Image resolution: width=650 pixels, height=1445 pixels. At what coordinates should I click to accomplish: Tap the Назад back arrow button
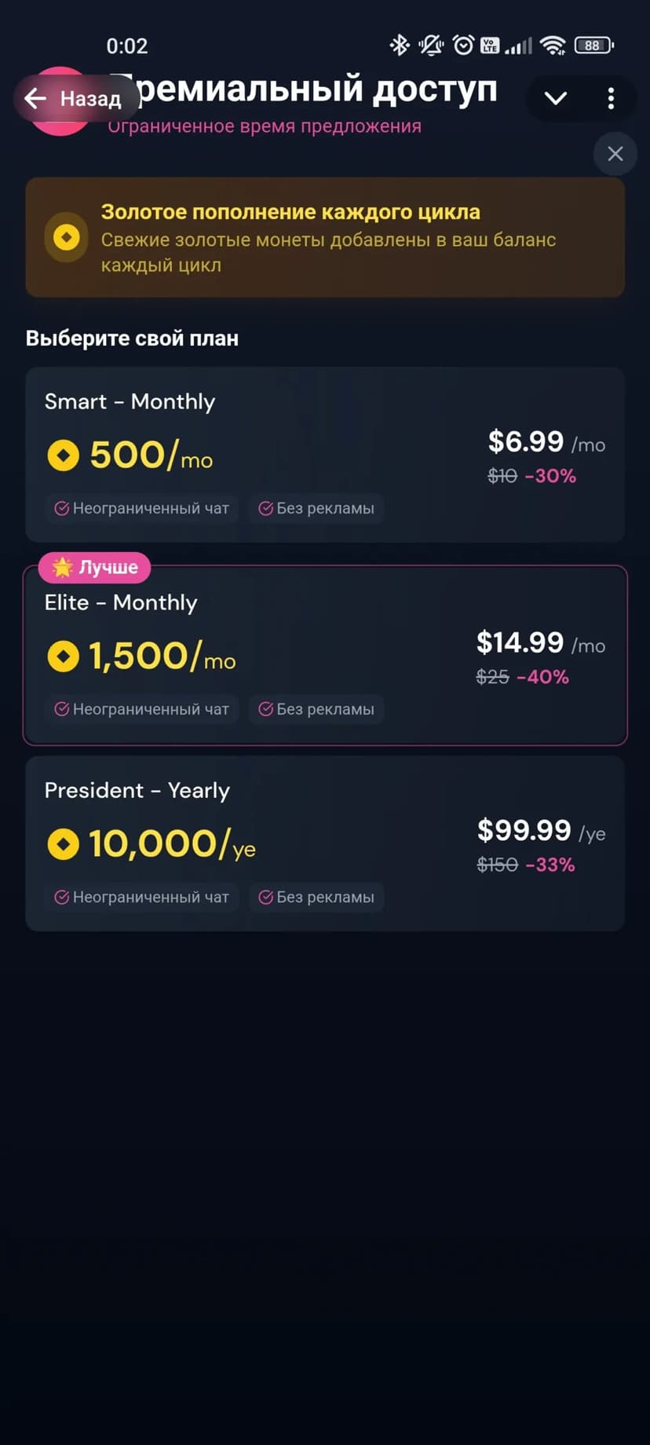(x=72, y=98)
